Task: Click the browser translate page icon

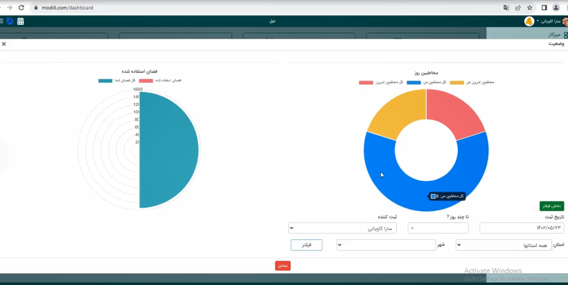Action: coord(506,8)
